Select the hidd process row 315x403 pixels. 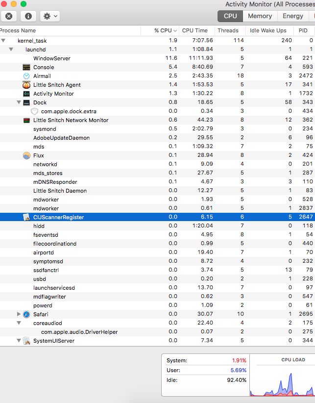(x=157, y=226)
